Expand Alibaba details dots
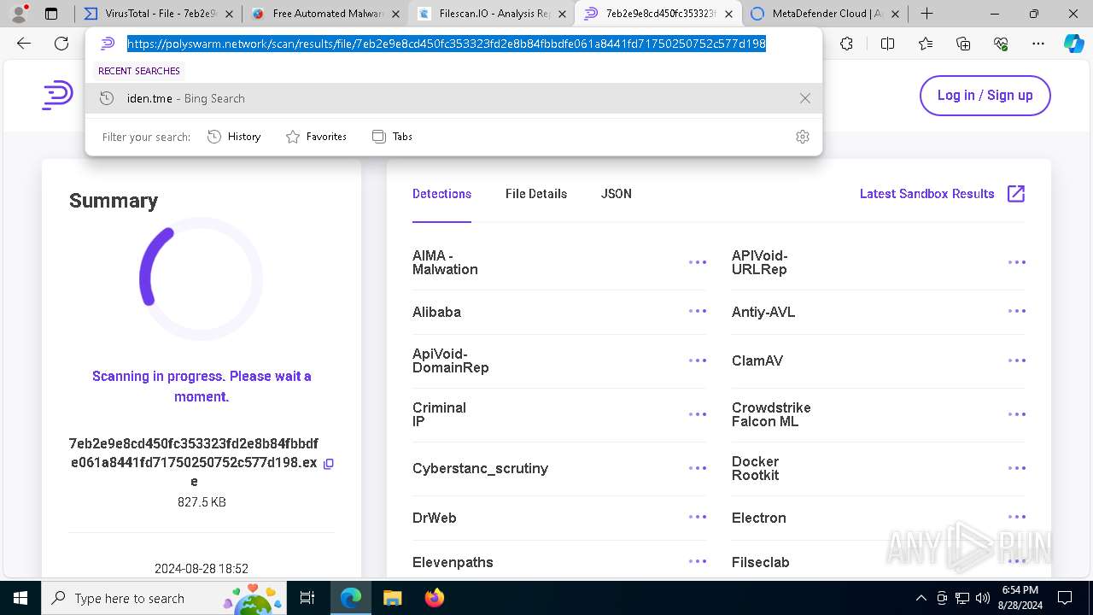1093x615 pixels. (698, 312)
